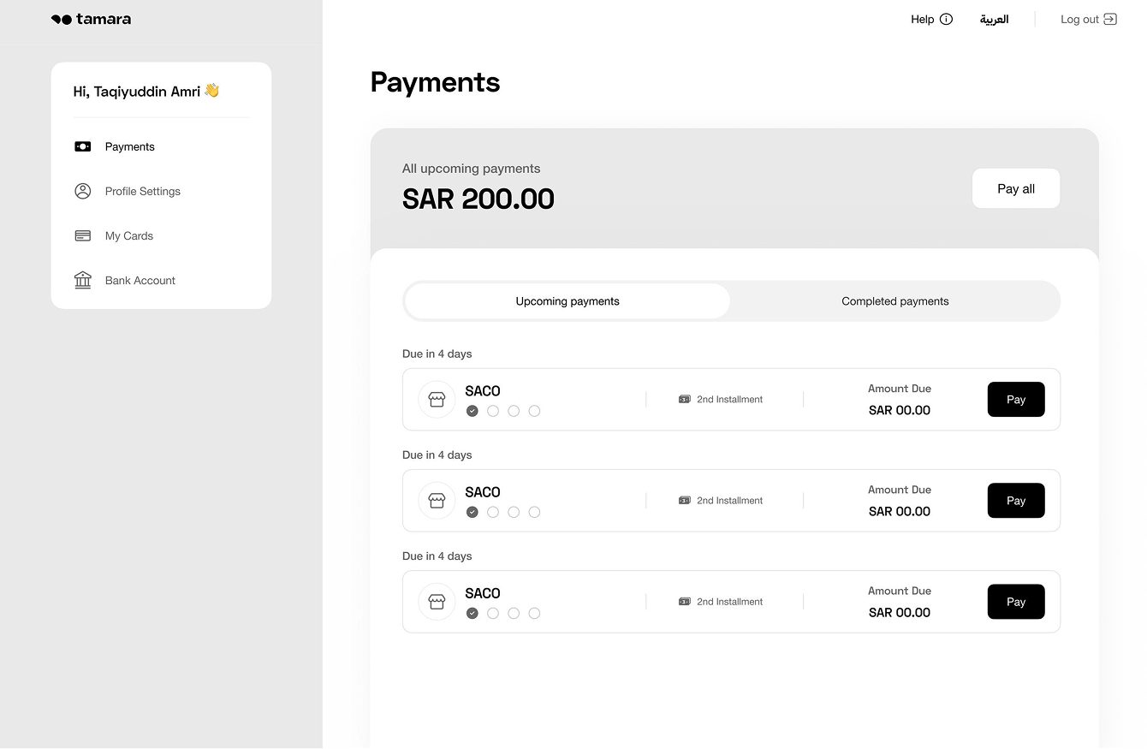Image resolution: width=1147 pixels, height=749 pixels.
Task: Select the last empty installment circle in first SACO card
Action: [x=534, y=411]
